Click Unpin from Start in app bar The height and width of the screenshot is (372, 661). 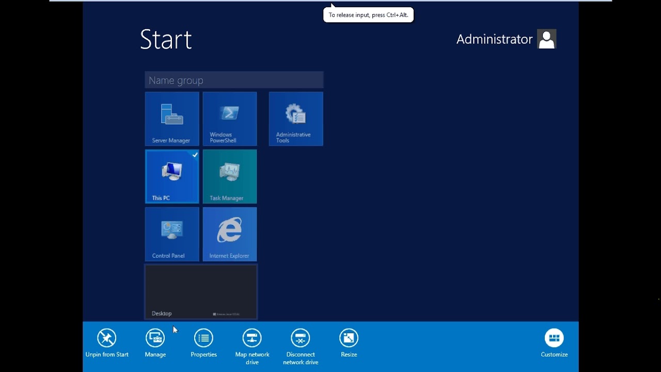click(107, 344)
